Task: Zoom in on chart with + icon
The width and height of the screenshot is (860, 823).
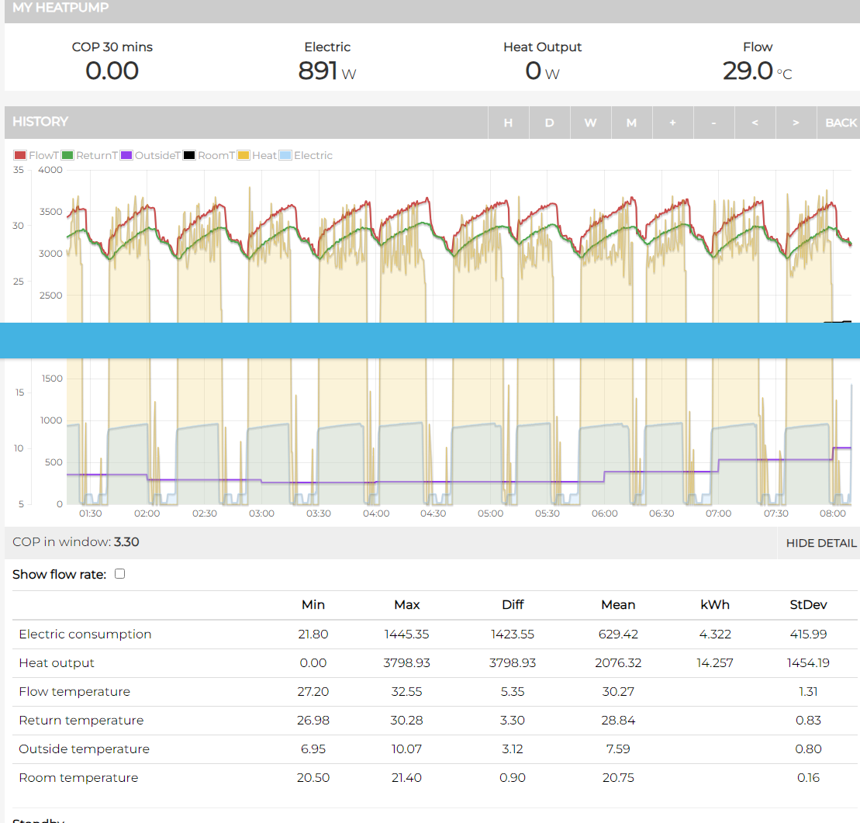Action: click(672, 123)
